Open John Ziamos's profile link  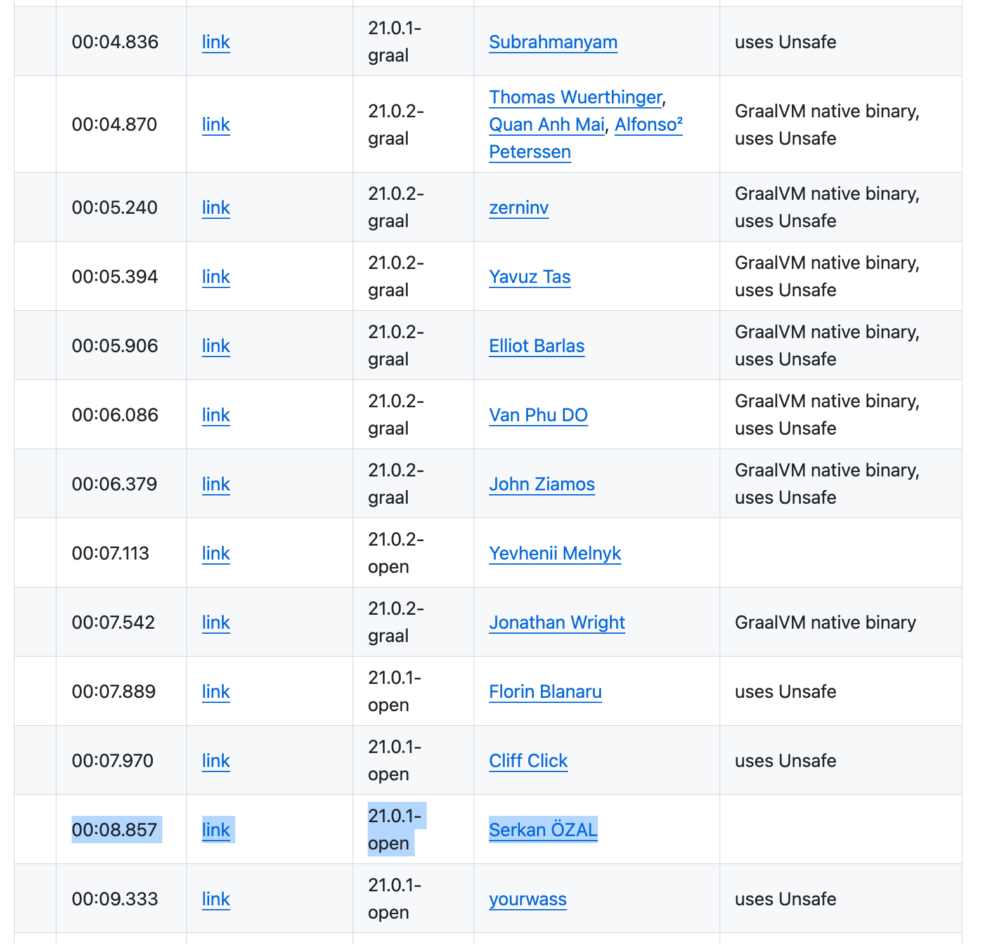pyautogui.click(x=541, y=484)
